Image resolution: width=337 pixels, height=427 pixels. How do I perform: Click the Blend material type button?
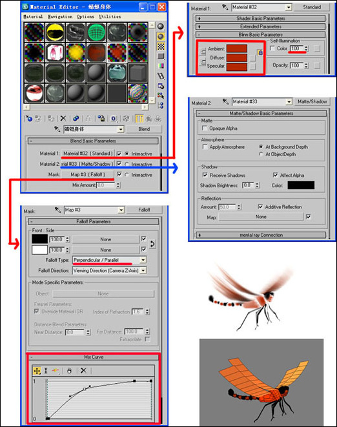(144, 129)
